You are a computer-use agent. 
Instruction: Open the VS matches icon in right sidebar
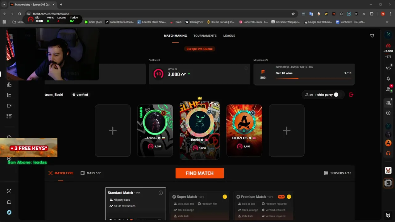[388, 68]
